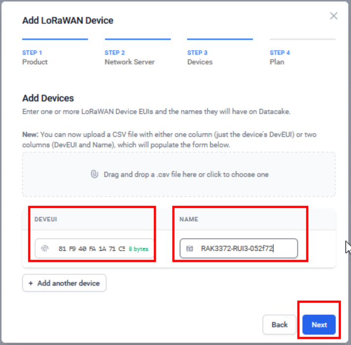Click the paperclip icon in the CSV area

pos(95,174)
